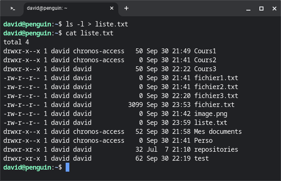This screenshot has height=181, width=281.
Task: Click the Mes documents directory entry
Action: tap(218, 131)
